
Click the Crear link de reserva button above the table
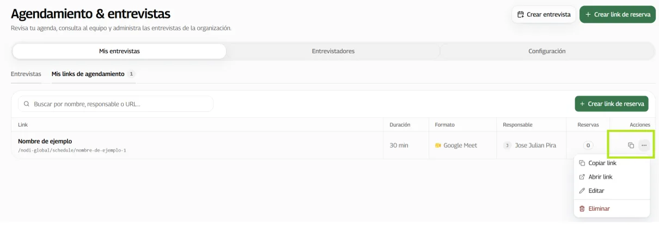pos(612,104)
